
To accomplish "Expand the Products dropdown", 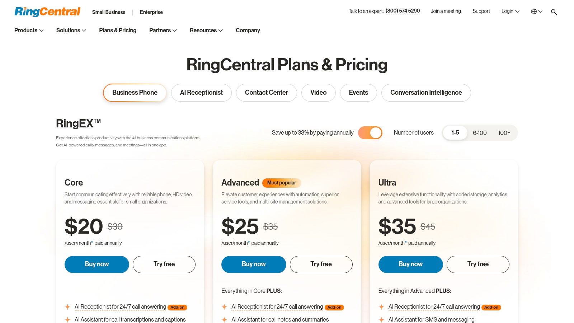I will click(x=28, y=31).
